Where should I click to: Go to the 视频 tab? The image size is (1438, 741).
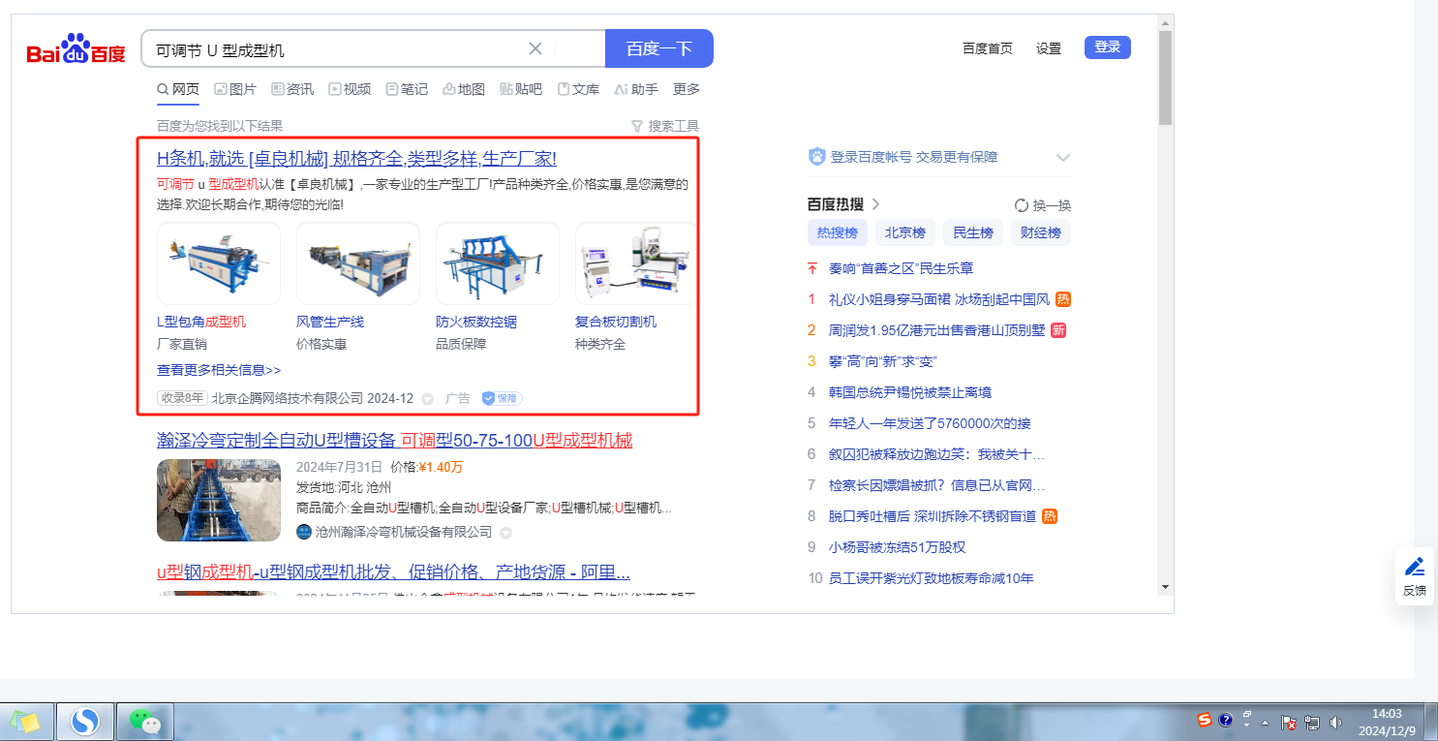coord(350,89)
